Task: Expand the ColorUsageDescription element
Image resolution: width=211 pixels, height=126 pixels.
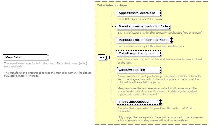Action: tap(161, 53)
